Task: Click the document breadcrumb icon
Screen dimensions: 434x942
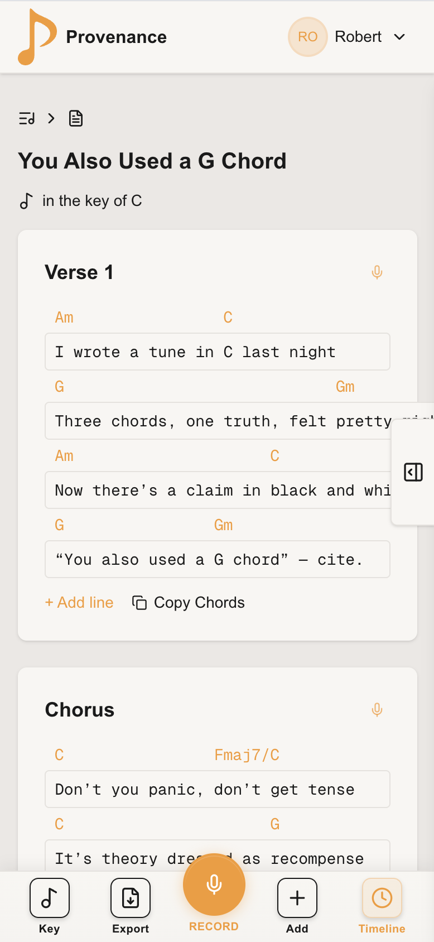Action: click(76, 118)
